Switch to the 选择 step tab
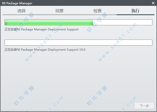The image size is (157, 112). pyautogui.click(x=21, y=11)
